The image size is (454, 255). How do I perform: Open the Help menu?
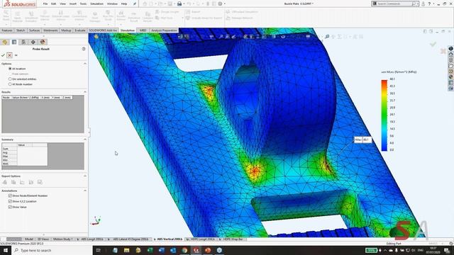point(124,4)
